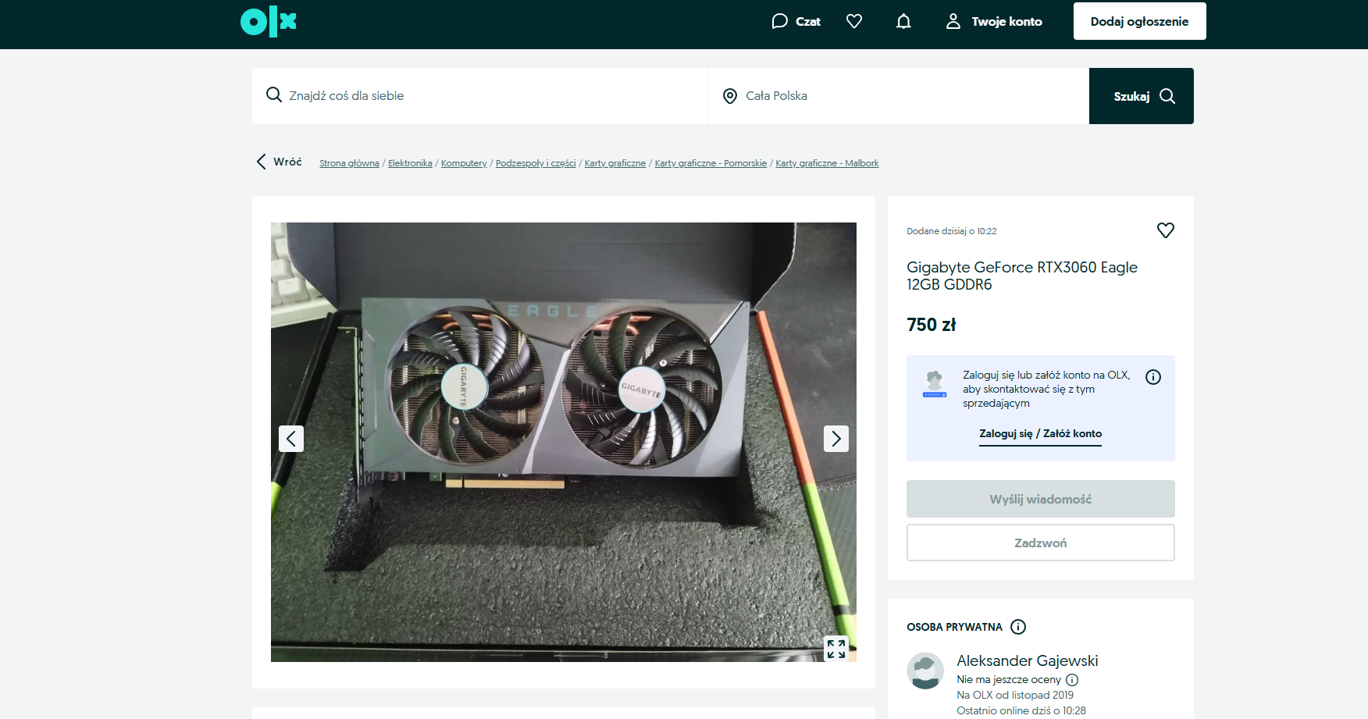The width and height of the screenshot is (1368, 719).
Task: Go back with the Wróć link
Action: coord(279,162)
